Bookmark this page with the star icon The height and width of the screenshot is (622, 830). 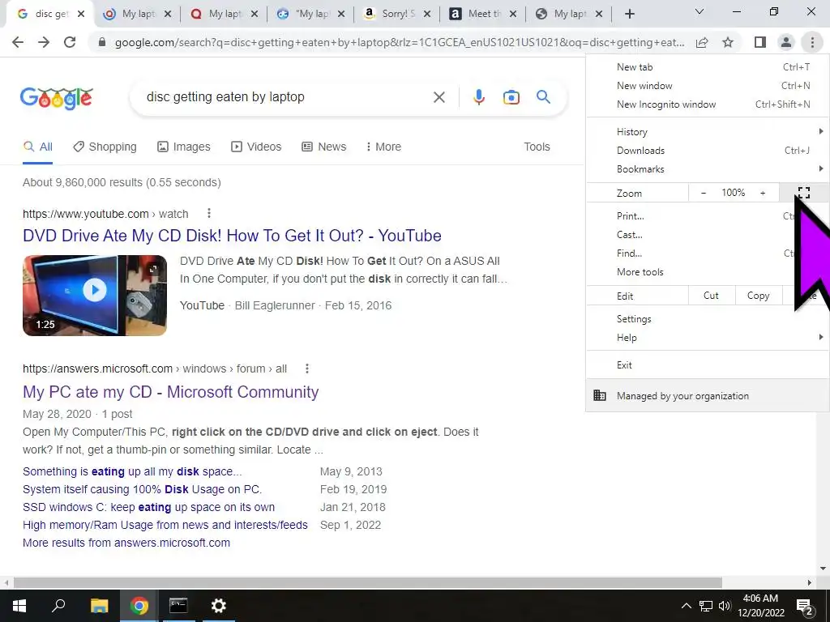click(x=728, y=42)
